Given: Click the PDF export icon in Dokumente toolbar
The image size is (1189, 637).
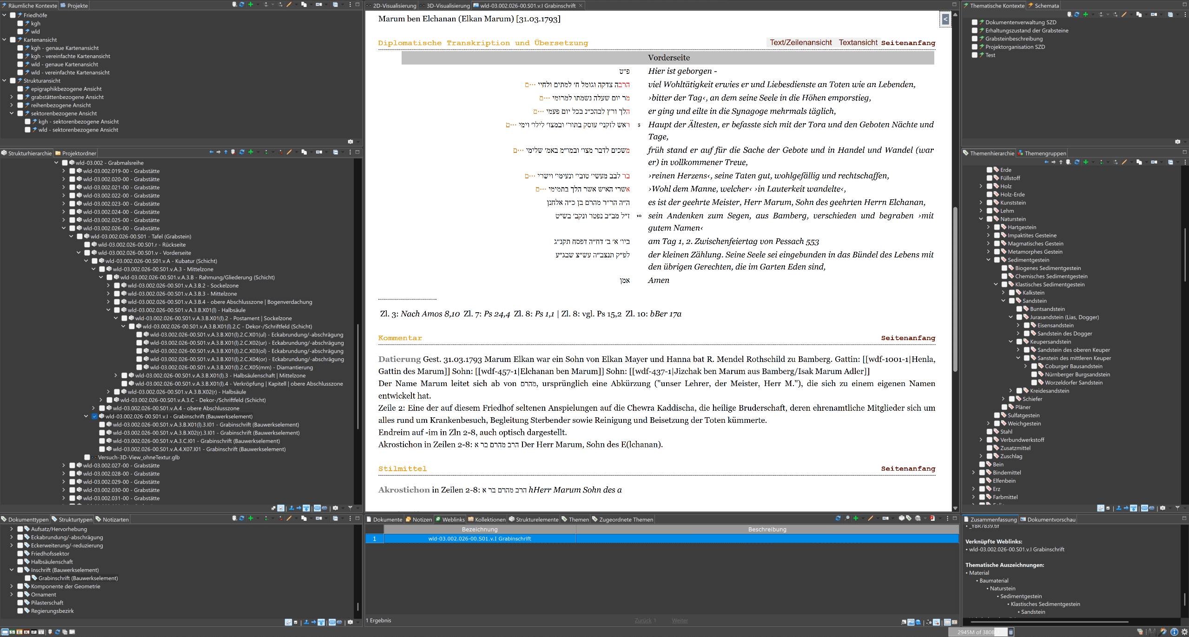Looking at the screenshot, I should click(932, 519).
